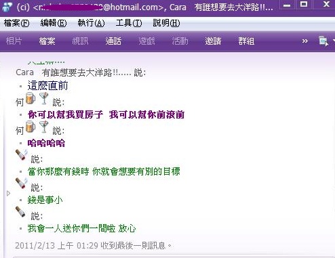Click the message 我會一人送你們一間啦 放心

pyautogui.click(x=81, y=228)
